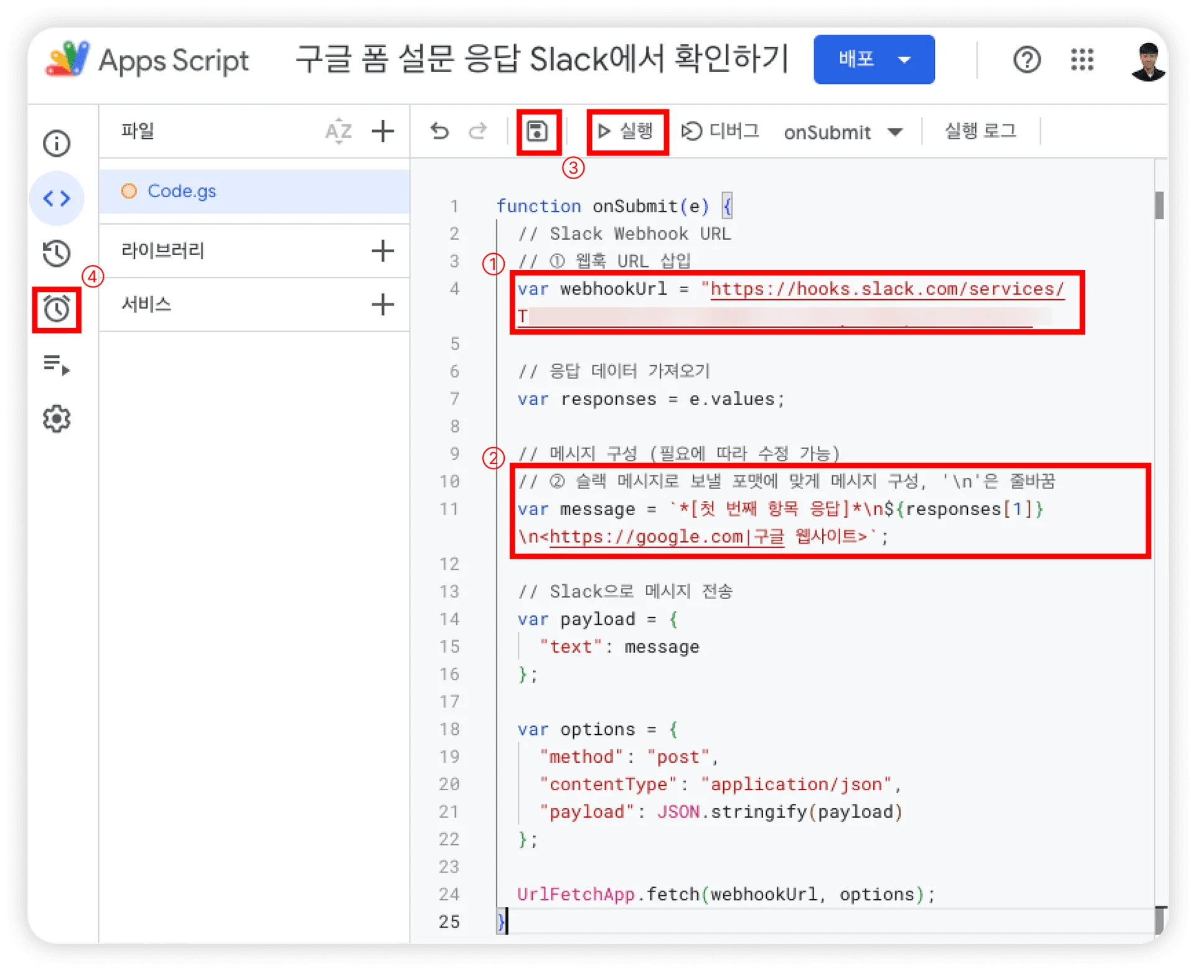Image resolution: width=1195 pixels, height=970 pixels.
Task: Click the editor vertical scrollbar thumb
Action: click(1159, 205)
